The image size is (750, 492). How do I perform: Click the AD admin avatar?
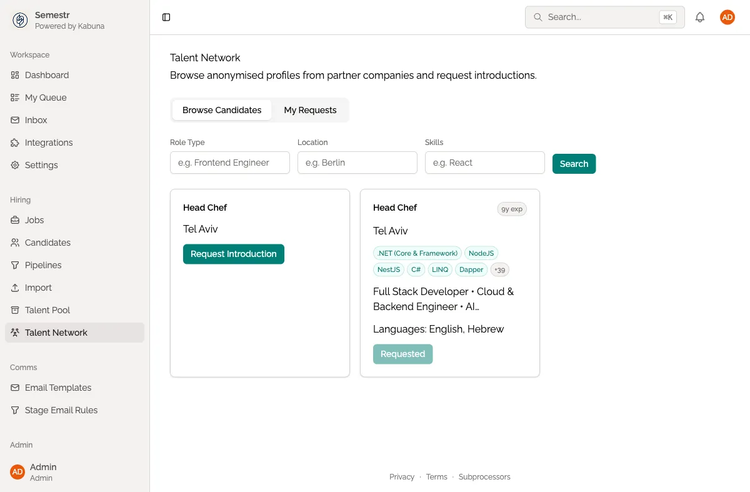pyautogui.click(x=727, y=17)
